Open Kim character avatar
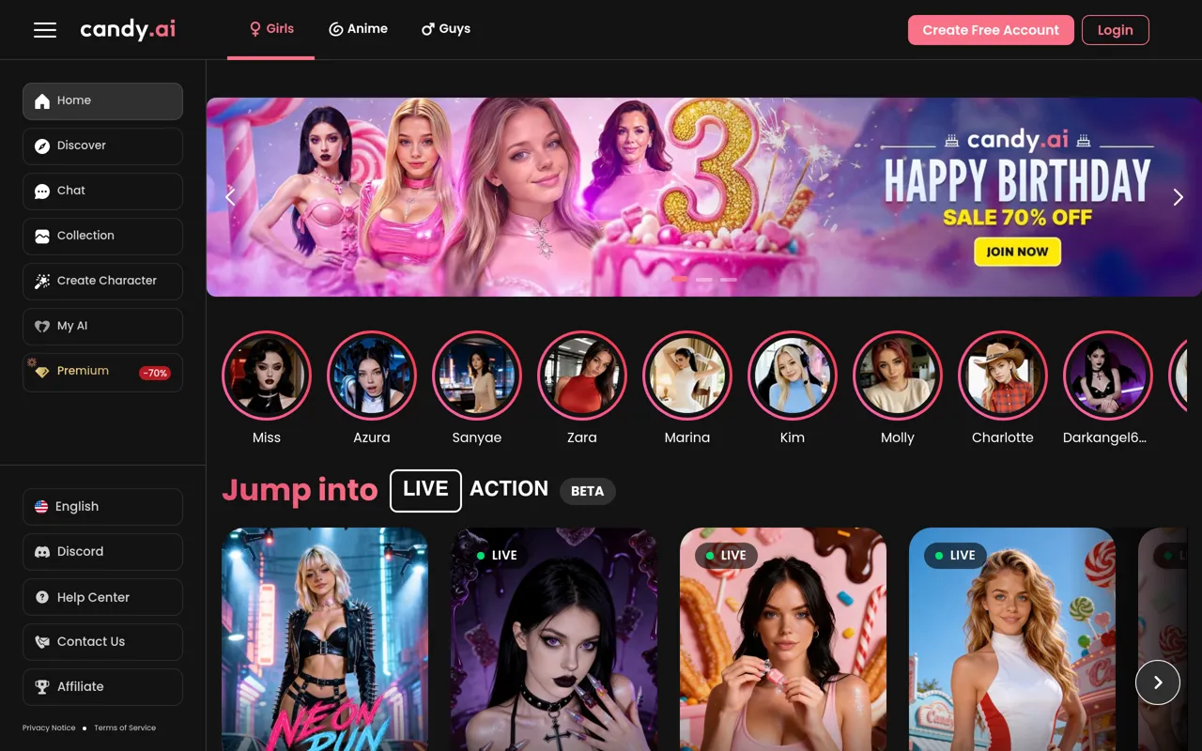The image size is (1202, 751). pos(793,375)
